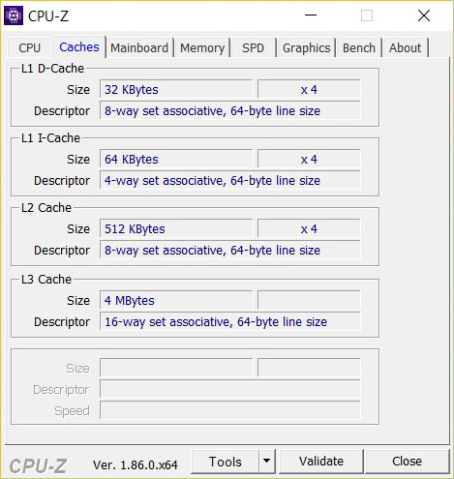Click the Tools button

226,462
